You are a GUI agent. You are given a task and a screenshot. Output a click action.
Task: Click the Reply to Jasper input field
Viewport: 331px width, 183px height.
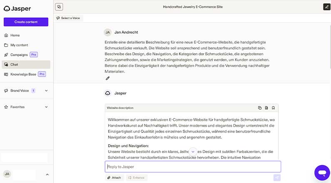[x=193, y=167]
